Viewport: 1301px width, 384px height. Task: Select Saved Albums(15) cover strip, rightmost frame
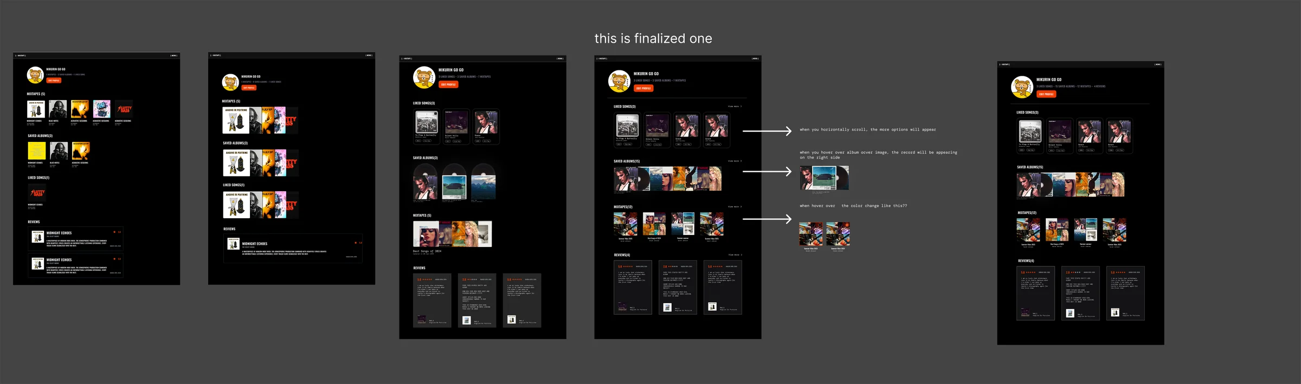(x=1071, y=185)
